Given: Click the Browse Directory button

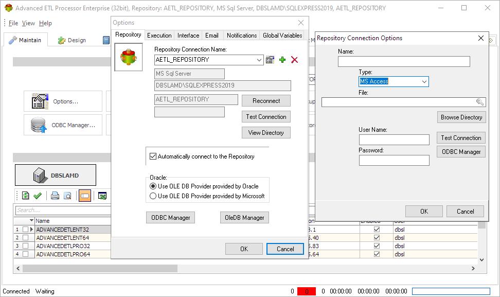Looking at the screenshot, I should point(461,117).
